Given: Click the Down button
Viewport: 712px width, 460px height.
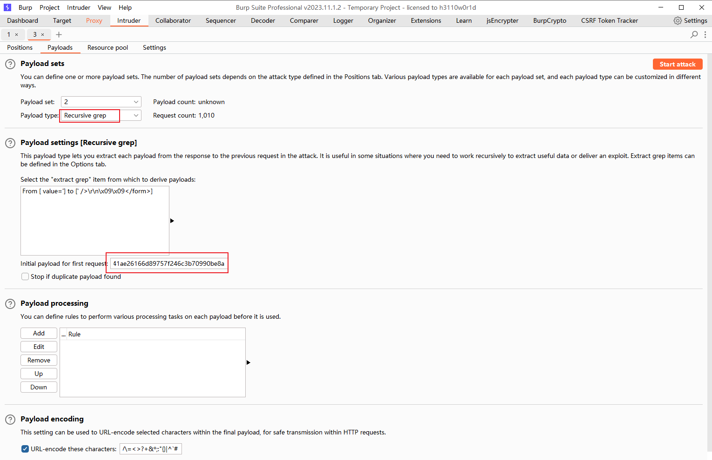Looking at the screenshot, I should (39, 387).
